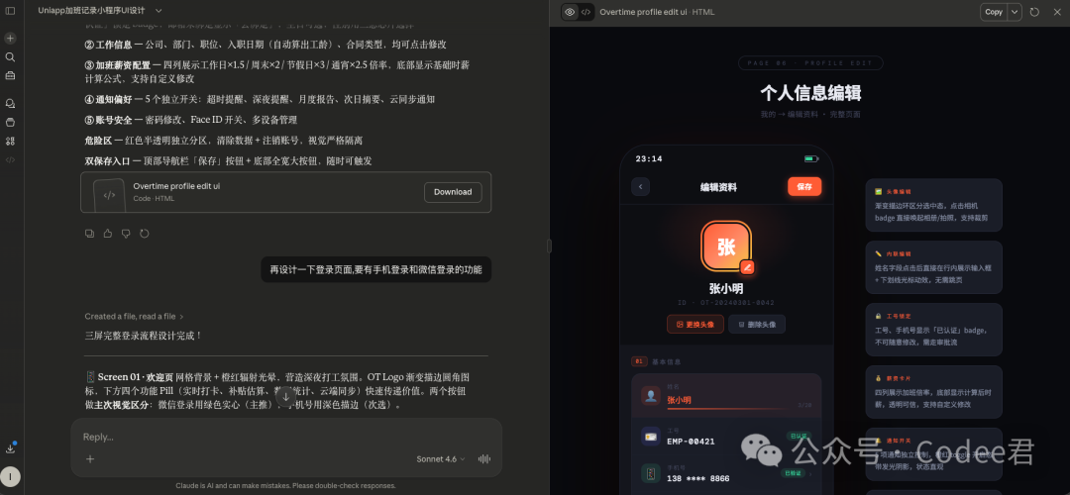The height and width of the screenshot is (495, 1070).
Task: Toggle the left sidebar panel icon
Action: (10, 10)
